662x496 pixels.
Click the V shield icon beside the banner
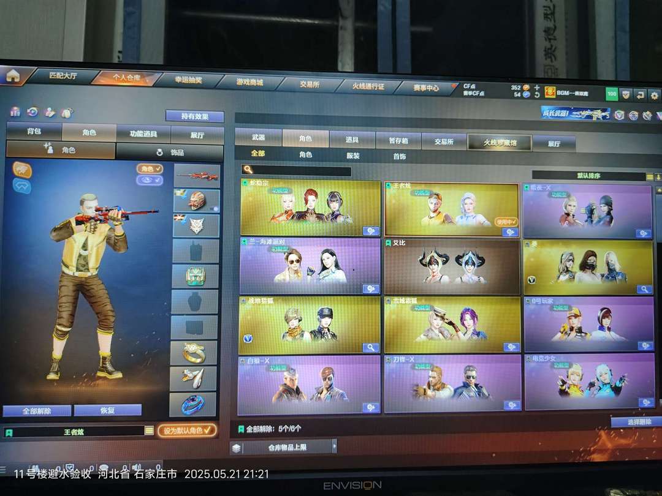(x=619, y=115)
